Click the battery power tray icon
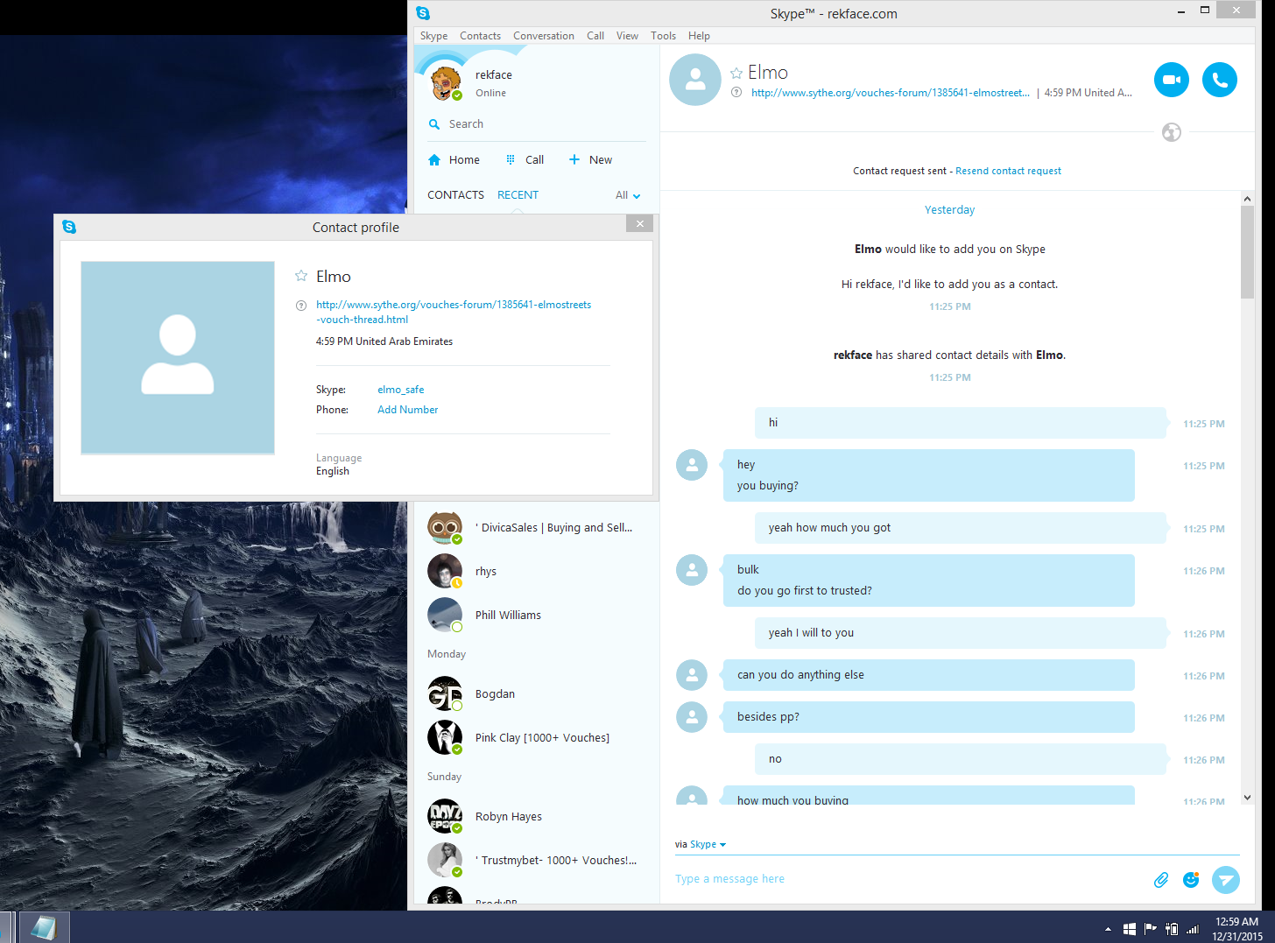Viewport: 1275px width, 943px height. (1172, 929)
